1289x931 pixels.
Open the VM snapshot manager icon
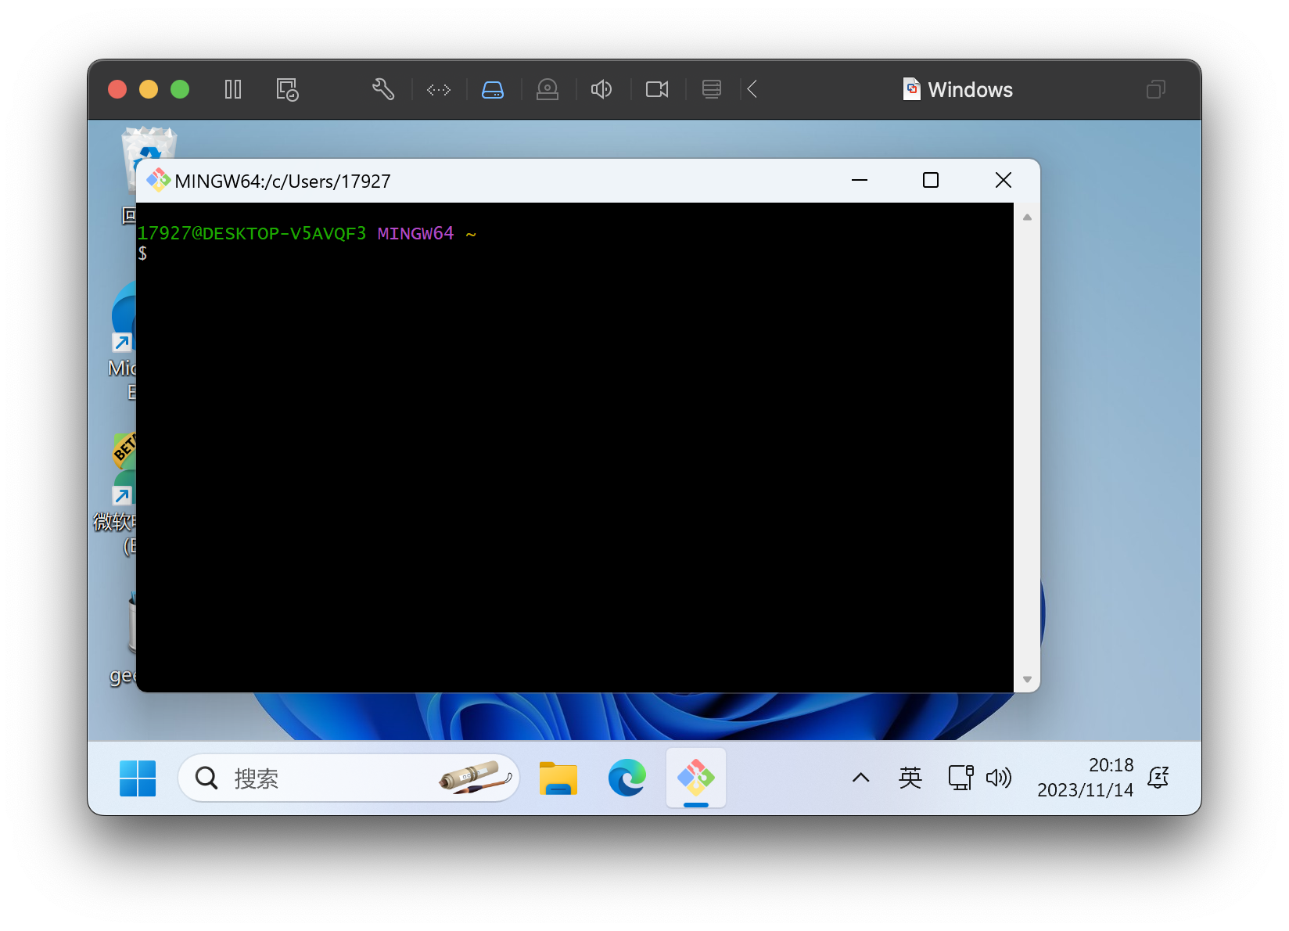pos(287,89)
